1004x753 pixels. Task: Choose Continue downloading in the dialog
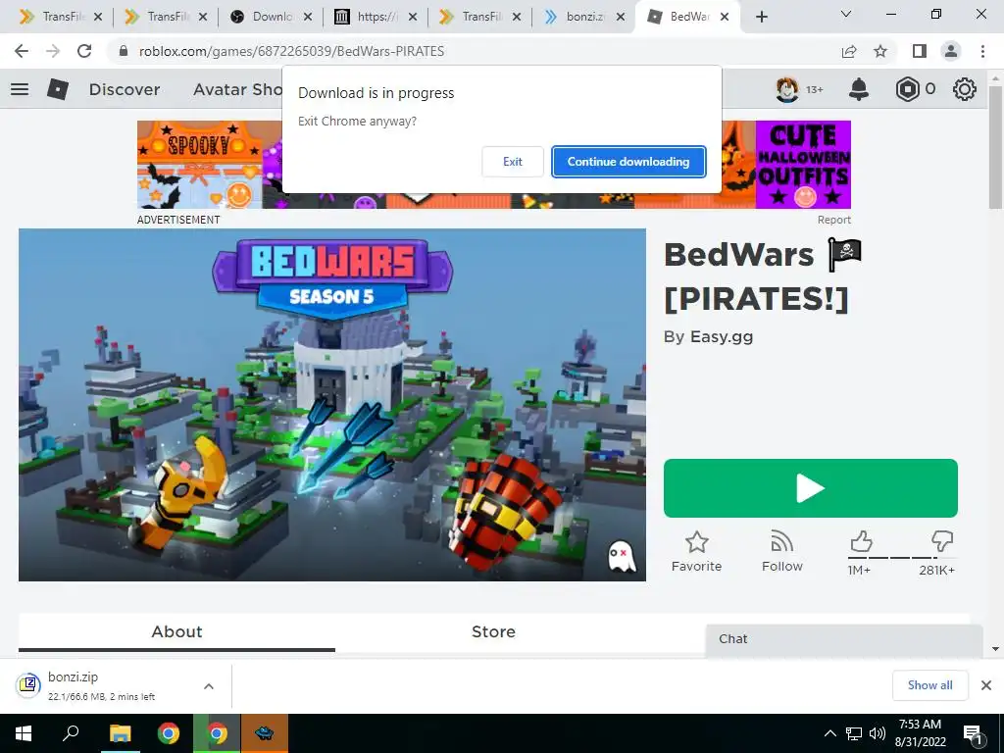tap(628, 162)
